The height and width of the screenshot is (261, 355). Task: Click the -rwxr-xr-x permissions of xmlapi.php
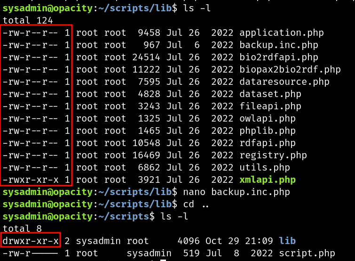[x=31, y=180]
